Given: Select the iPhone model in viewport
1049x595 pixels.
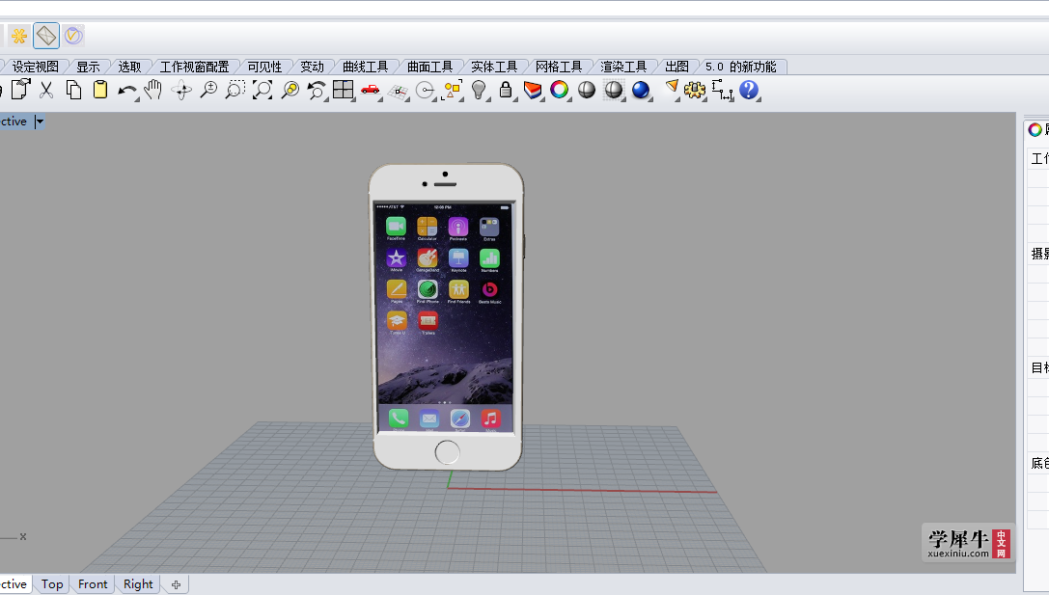Looking at the screenshot, I should 447,317.
